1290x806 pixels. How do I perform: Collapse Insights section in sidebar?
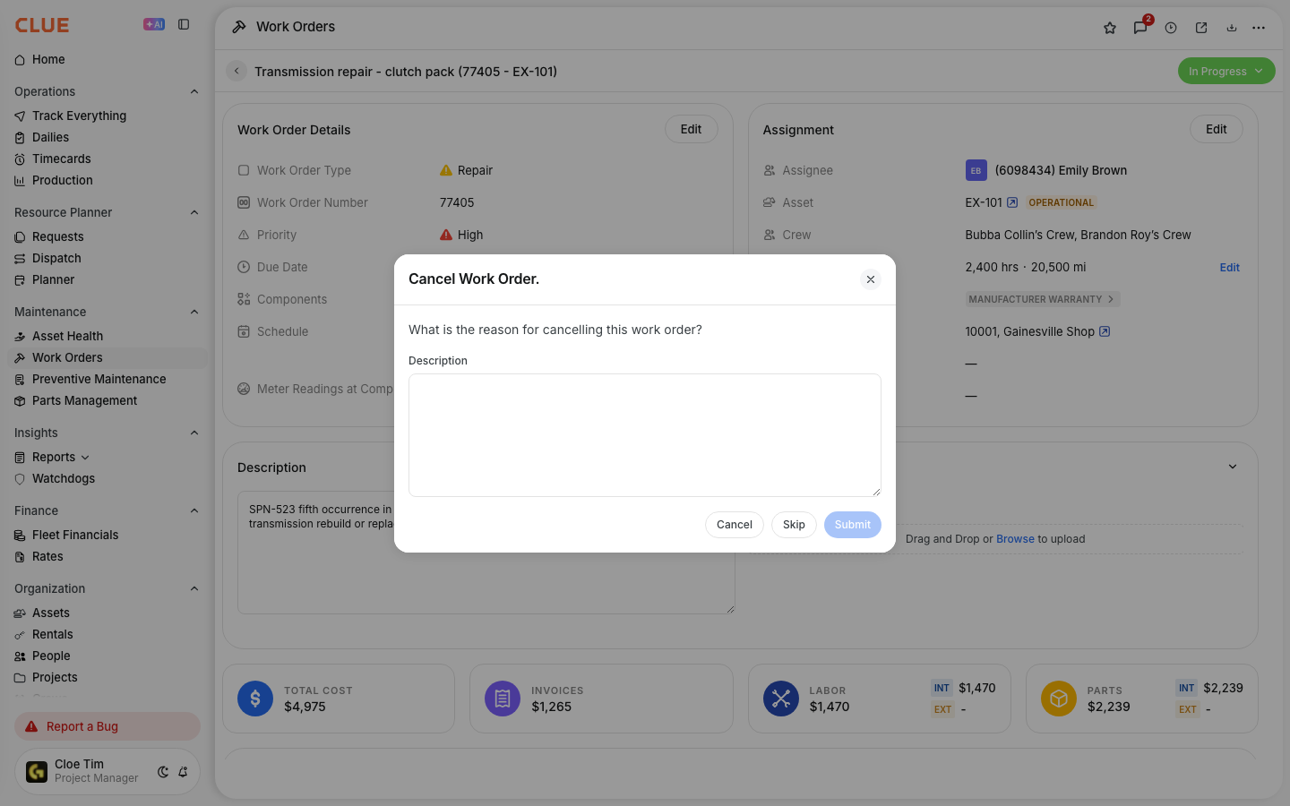194,433
